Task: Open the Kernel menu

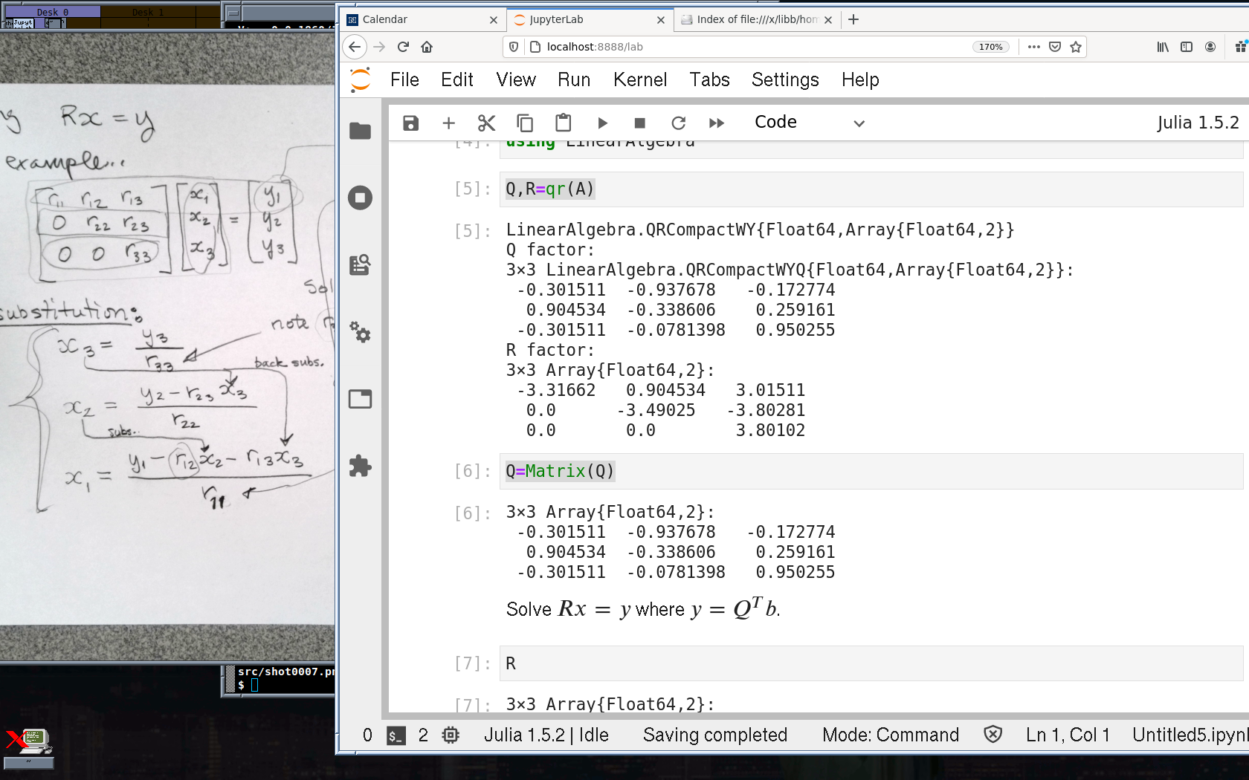Action: pyautogui.click(x=639, y=79)
